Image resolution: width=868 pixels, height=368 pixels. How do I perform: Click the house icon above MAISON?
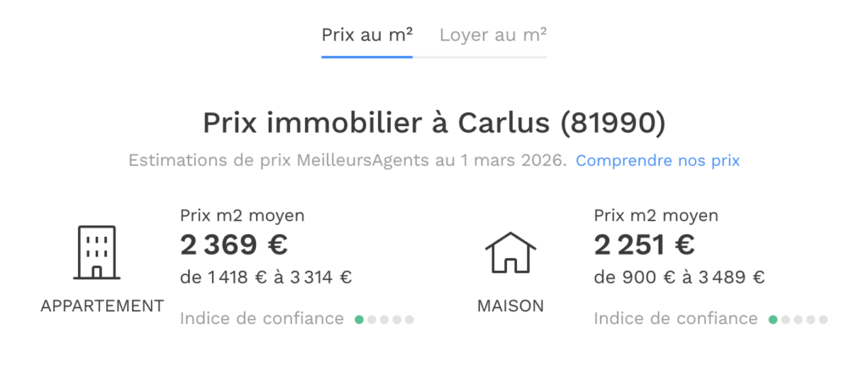[510, 251]
